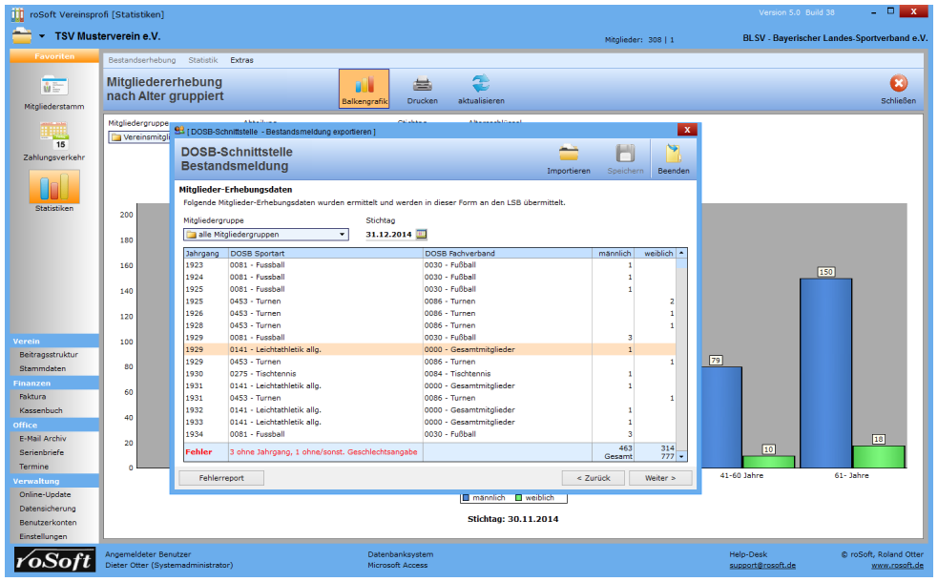Screen dimensions: 938x582
Task: Click the Beenden icon in dialog
Action: [x=674, y=155]
